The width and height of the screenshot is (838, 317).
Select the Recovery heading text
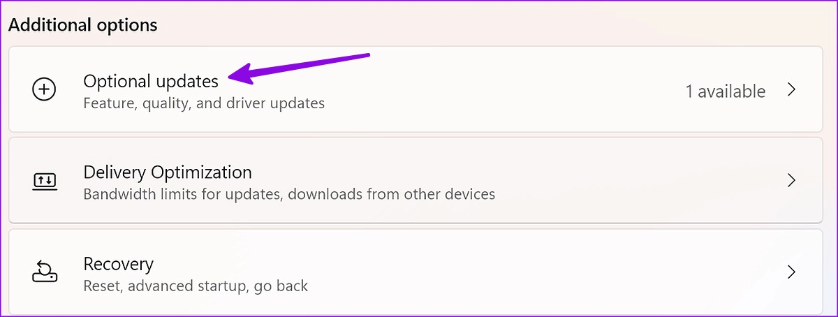pyautogui.click(x=118, y=264)
